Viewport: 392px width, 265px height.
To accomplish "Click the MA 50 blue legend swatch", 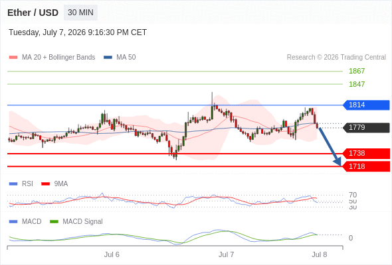I will point(108,58).
